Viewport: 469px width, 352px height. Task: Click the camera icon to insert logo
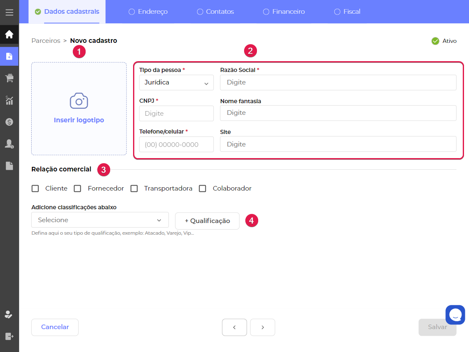coord(79,101)
